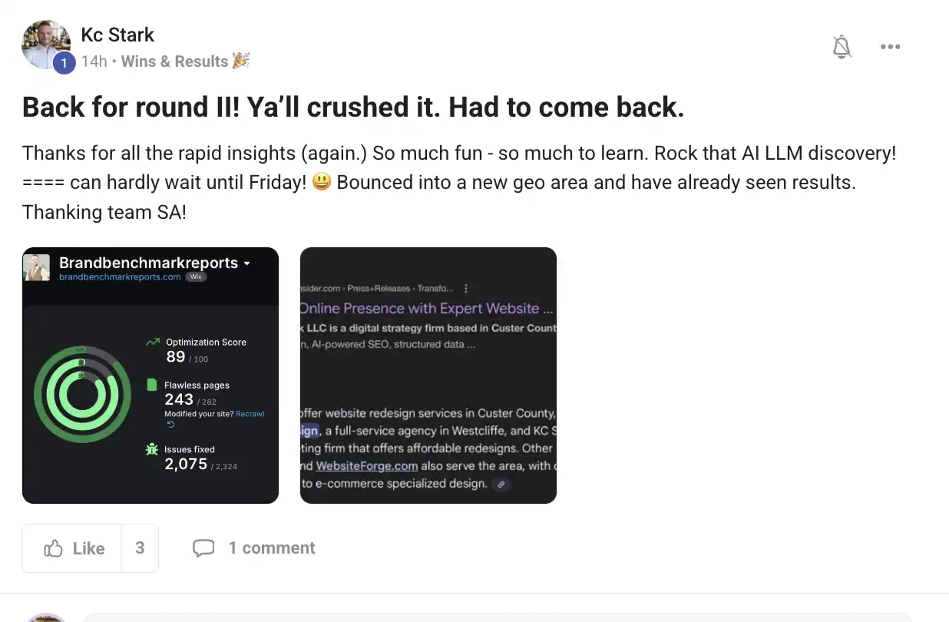
Task: Click the Issues fixed bug icon
Action: 152,450
